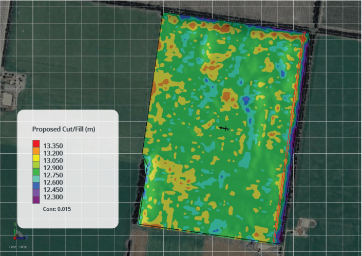Viewport: 362px width, 256px height.
Task: Choose the lime 12.900 legend swatch
Action: tap(36, 168)
